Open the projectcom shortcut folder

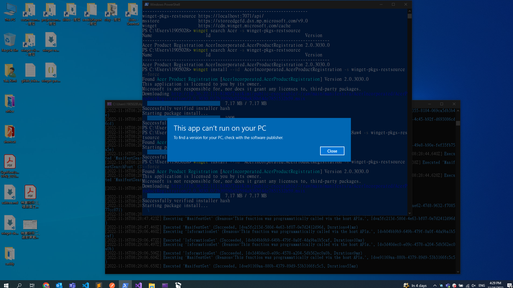point(51,14)
